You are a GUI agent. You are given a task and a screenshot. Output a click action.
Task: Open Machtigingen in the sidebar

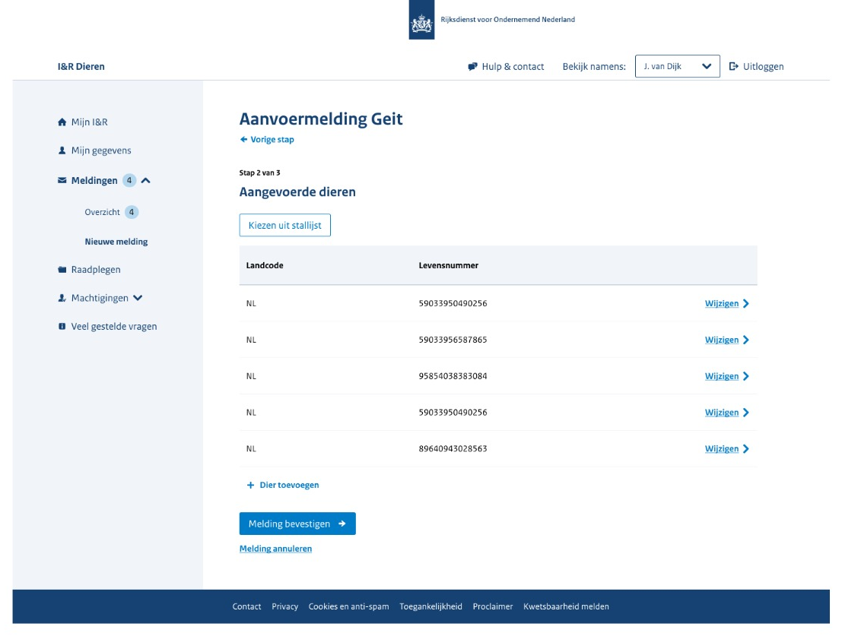(x=100, y=298)
